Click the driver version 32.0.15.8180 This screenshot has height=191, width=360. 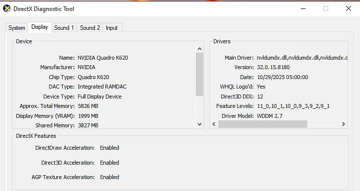click(x=273, y=67)
